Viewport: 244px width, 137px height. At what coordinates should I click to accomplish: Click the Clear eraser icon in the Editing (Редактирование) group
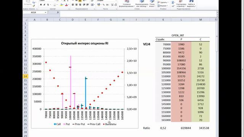coord(173,6)
